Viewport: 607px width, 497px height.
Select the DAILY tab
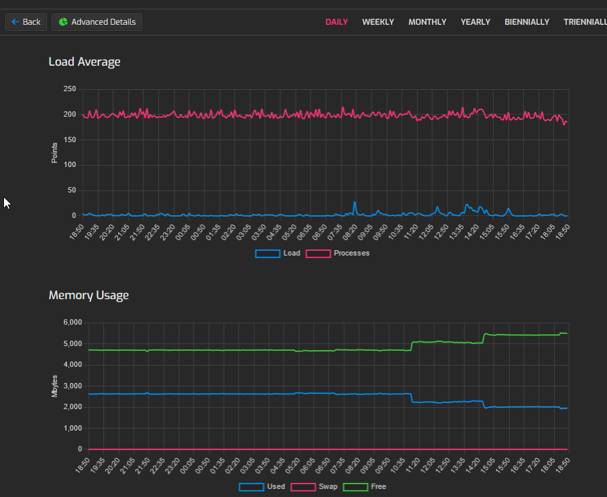337,22
